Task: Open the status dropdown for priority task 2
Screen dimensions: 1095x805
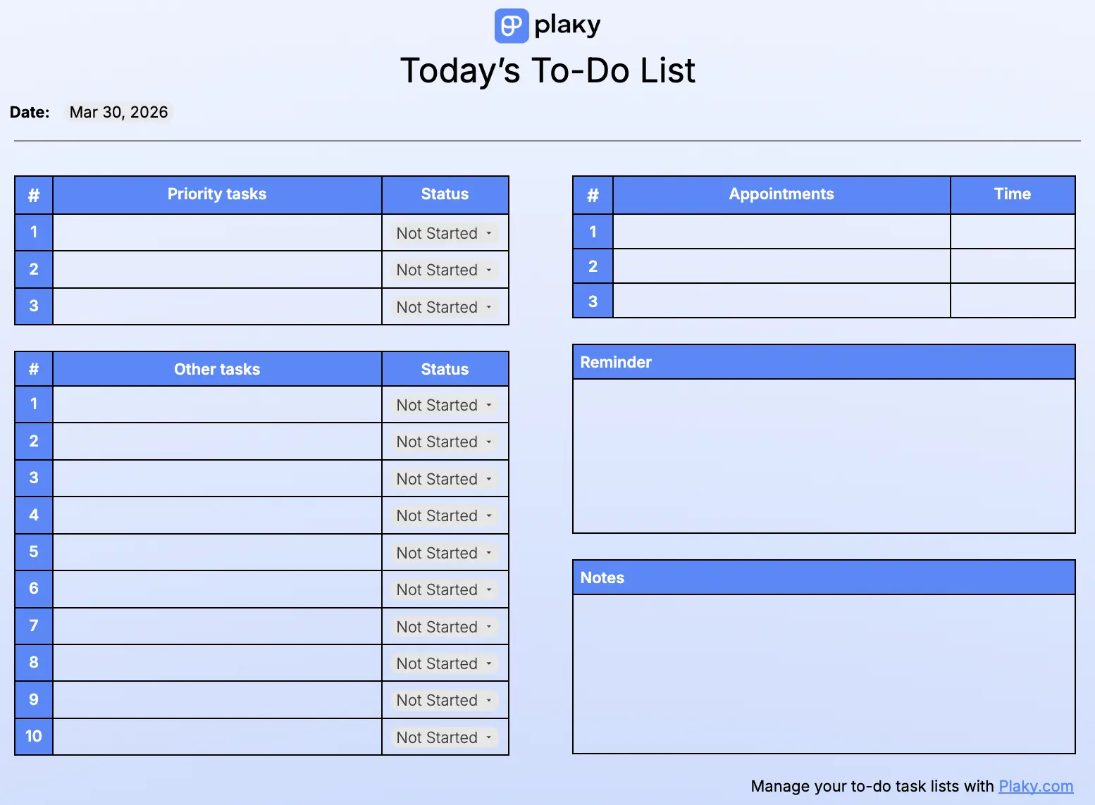Action: pos(445,270)
